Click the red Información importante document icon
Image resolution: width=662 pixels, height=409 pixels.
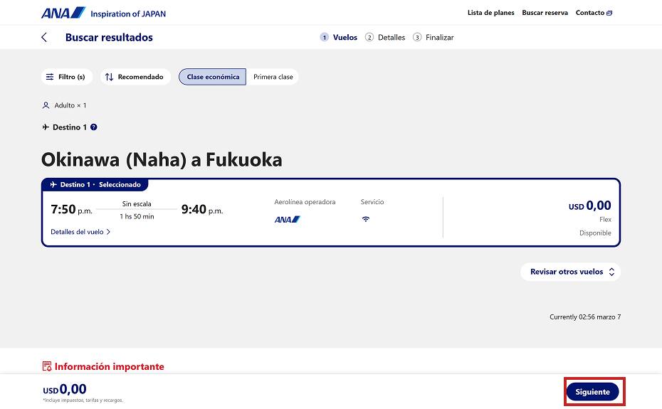click(47, 367)
